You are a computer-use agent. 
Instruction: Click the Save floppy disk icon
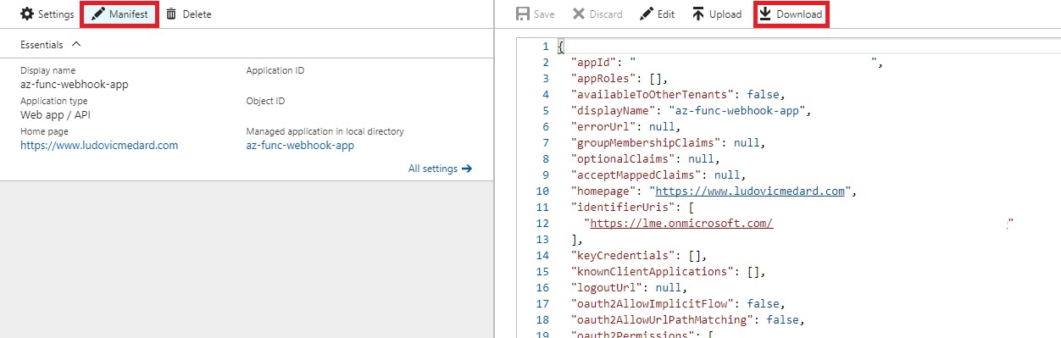[523, 14]
